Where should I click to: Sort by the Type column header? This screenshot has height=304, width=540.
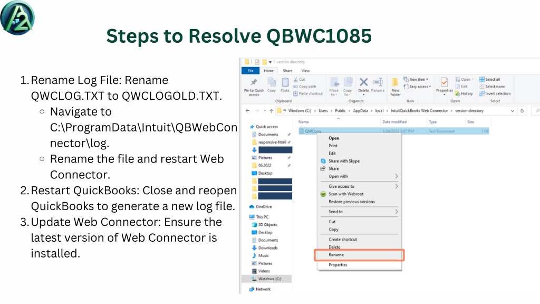[x=432, y=122]
